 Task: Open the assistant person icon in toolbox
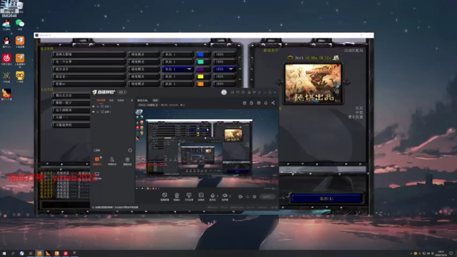click(x=112, y=159)
